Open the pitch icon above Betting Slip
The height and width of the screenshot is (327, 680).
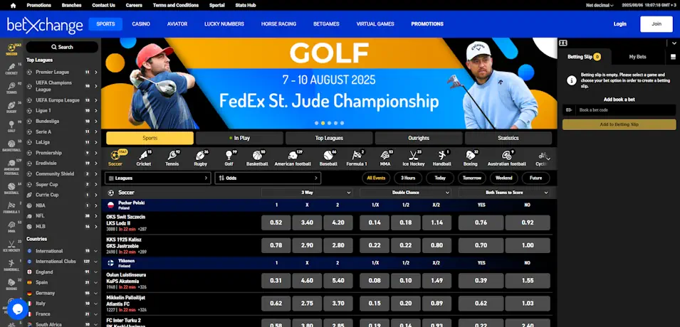pos(563,43)
